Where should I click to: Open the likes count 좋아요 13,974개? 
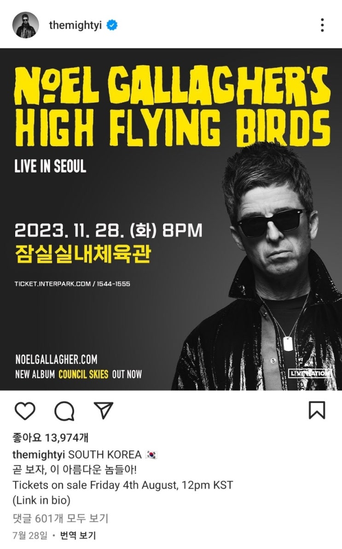click(x=50, y=437)
